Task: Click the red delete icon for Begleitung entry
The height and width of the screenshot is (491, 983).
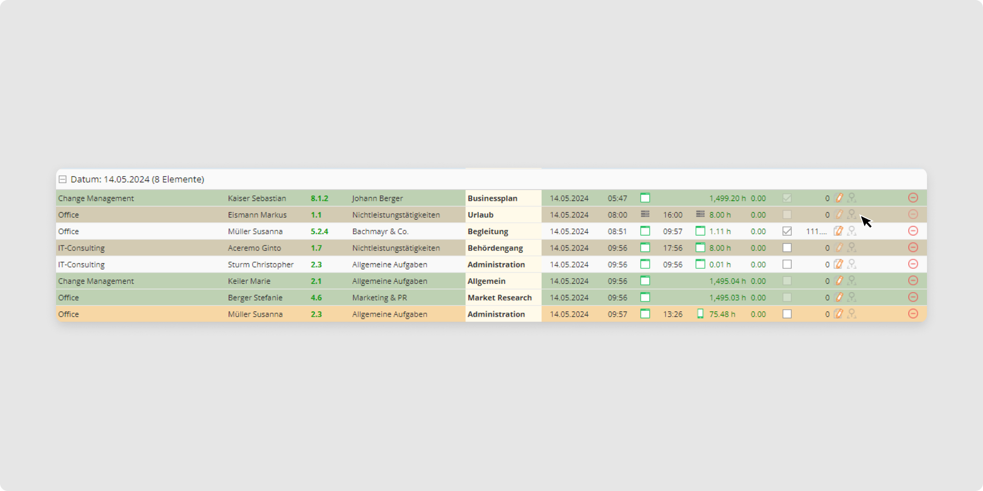Action: pos(913,231)
